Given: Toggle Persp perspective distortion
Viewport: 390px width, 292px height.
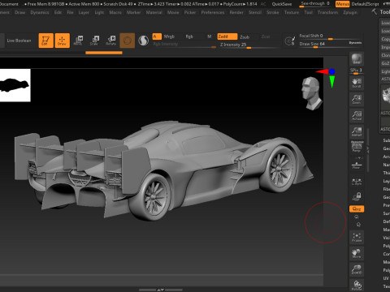Looking at the screenshot, I should pos(357,147).
